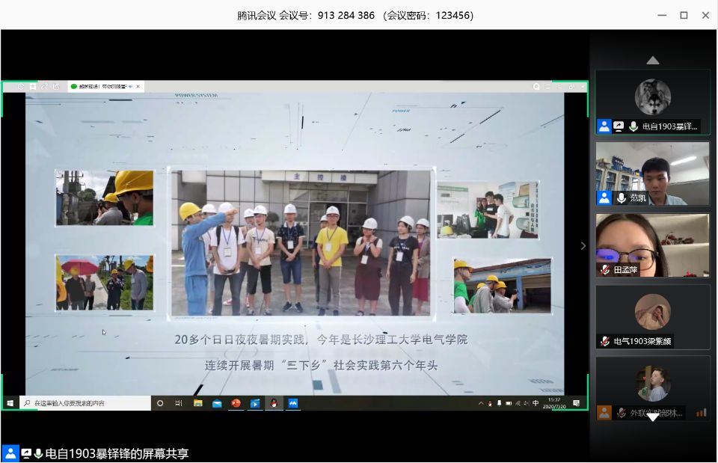Click the muted microphone icon on 田孟萍's tile

604,269
